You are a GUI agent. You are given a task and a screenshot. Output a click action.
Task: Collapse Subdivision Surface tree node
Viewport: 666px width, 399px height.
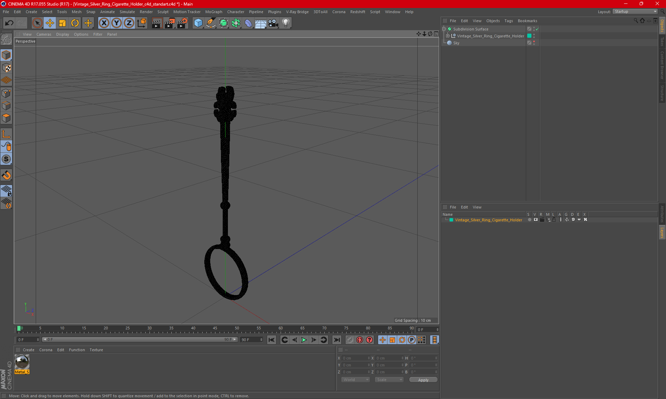[x=444, y=29]
